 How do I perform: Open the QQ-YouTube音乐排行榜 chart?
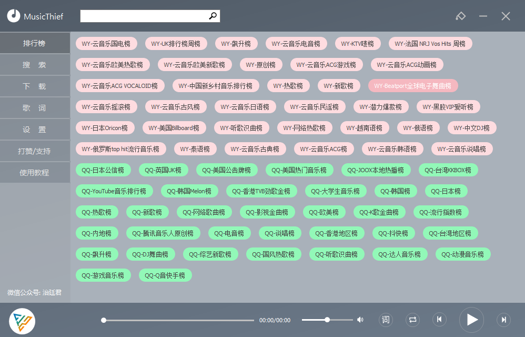tap(114, 191)
